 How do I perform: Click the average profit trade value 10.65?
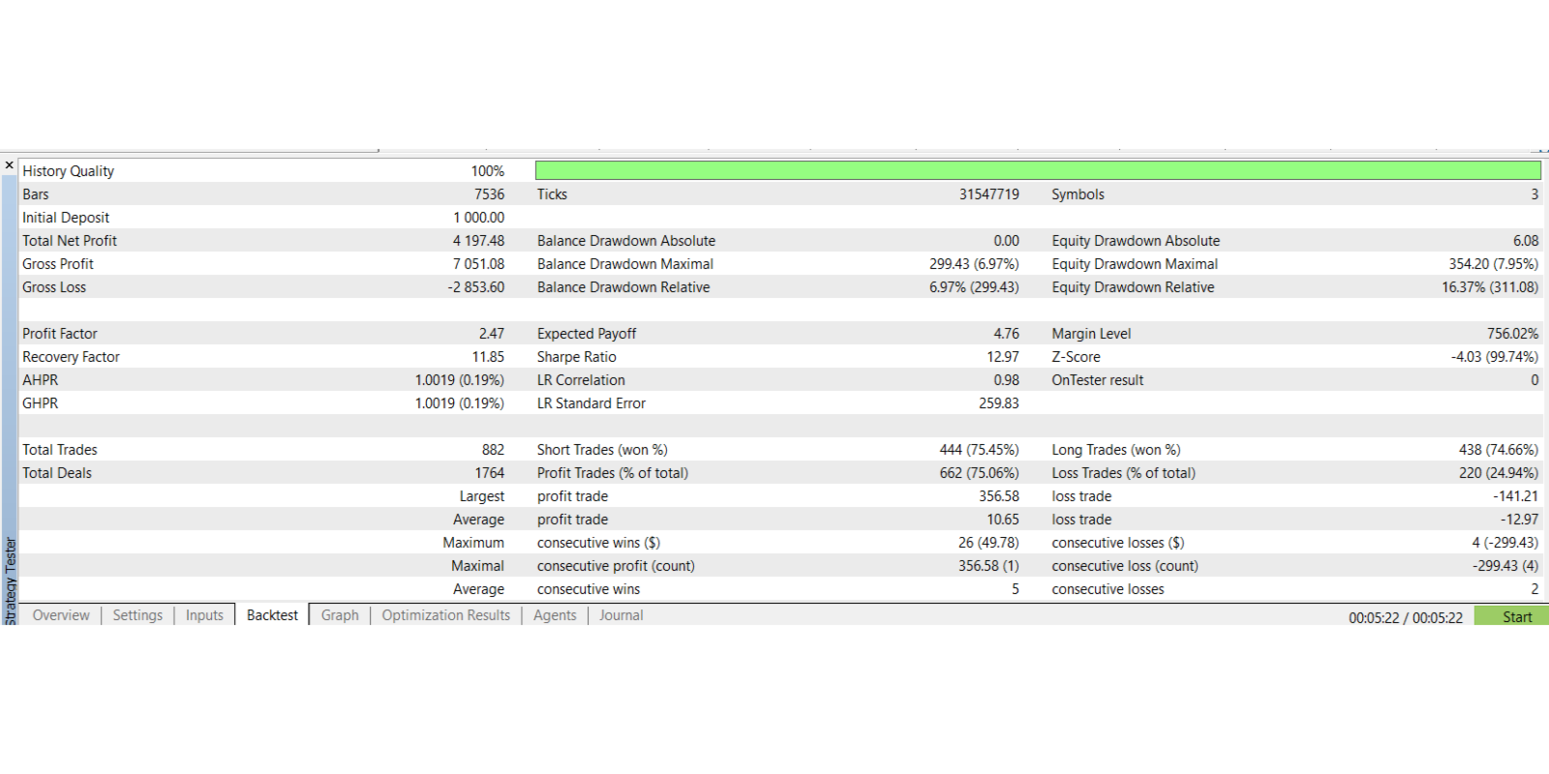pyautogui.click(x=1003, y=520)
